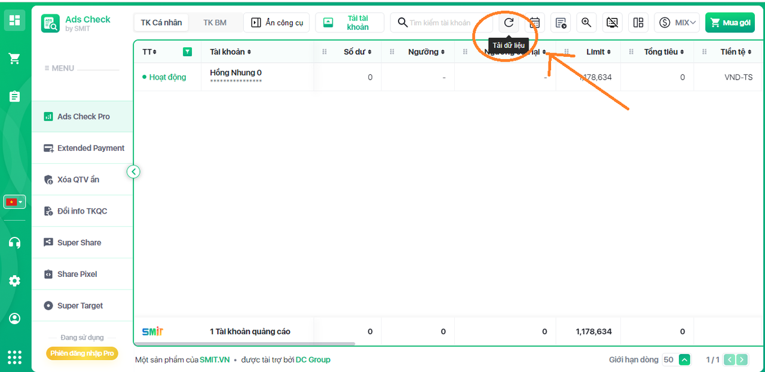Open the Vietnam flag language dropdown
The height and width of the screenshot is (372, 765).
tap(15, 202)
